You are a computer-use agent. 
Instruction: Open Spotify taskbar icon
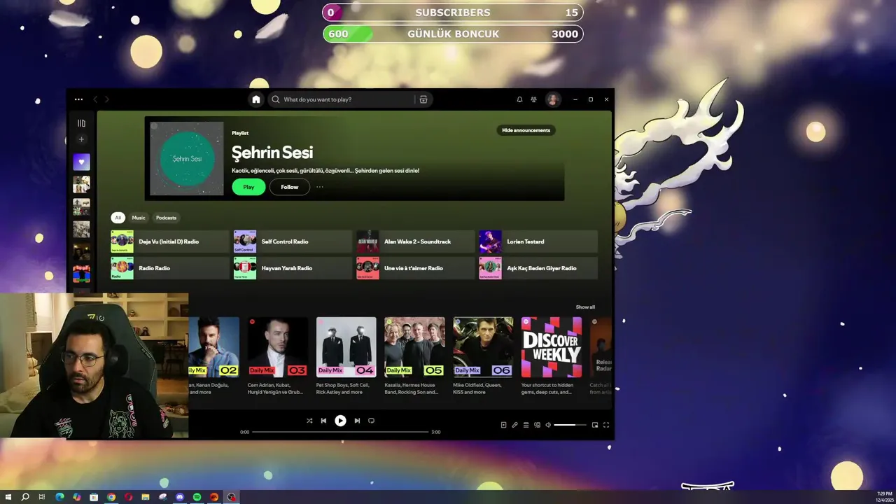(197, 497)
